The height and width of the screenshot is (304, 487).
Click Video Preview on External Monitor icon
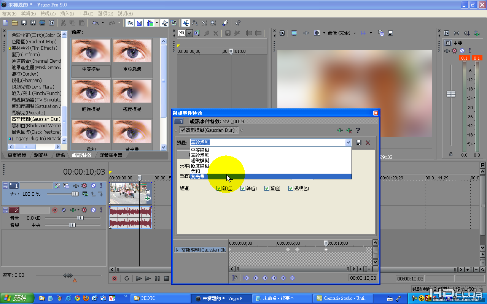(294, 33)
